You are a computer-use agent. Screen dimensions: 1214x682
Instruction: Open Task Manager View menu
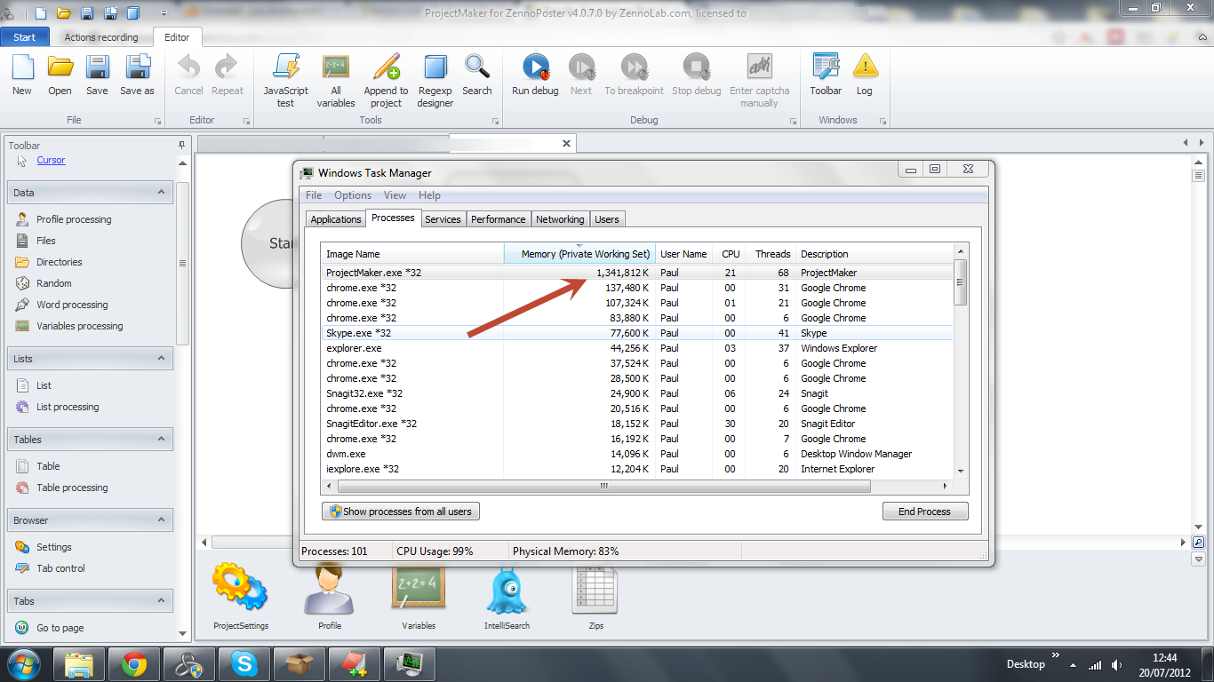(x=395, y=195)
